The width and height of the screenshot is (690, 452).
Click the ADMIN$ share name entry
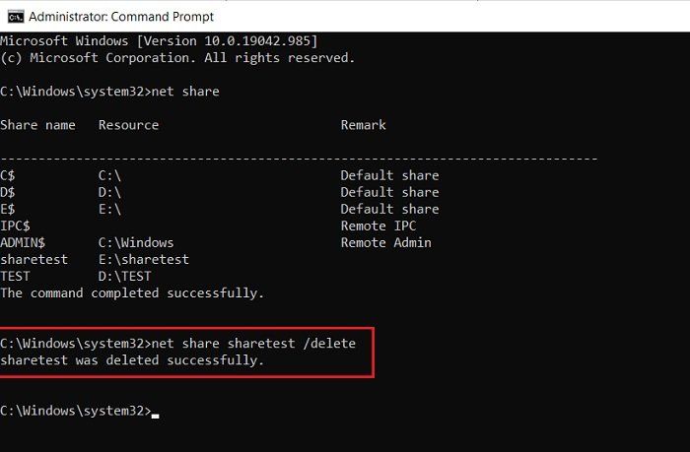coord(23,242)
